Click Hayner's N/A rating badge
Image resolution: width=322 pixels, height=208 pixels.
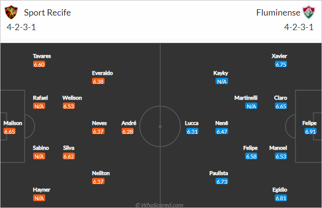(39, 198)
